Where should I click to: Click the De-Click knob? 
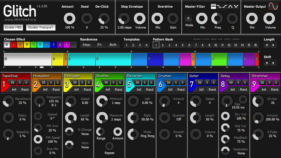click(104, 18)
